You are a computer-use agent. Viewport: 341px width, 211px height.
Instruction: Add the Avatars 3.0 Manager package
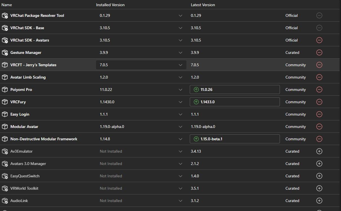click(x=319, y=164)
